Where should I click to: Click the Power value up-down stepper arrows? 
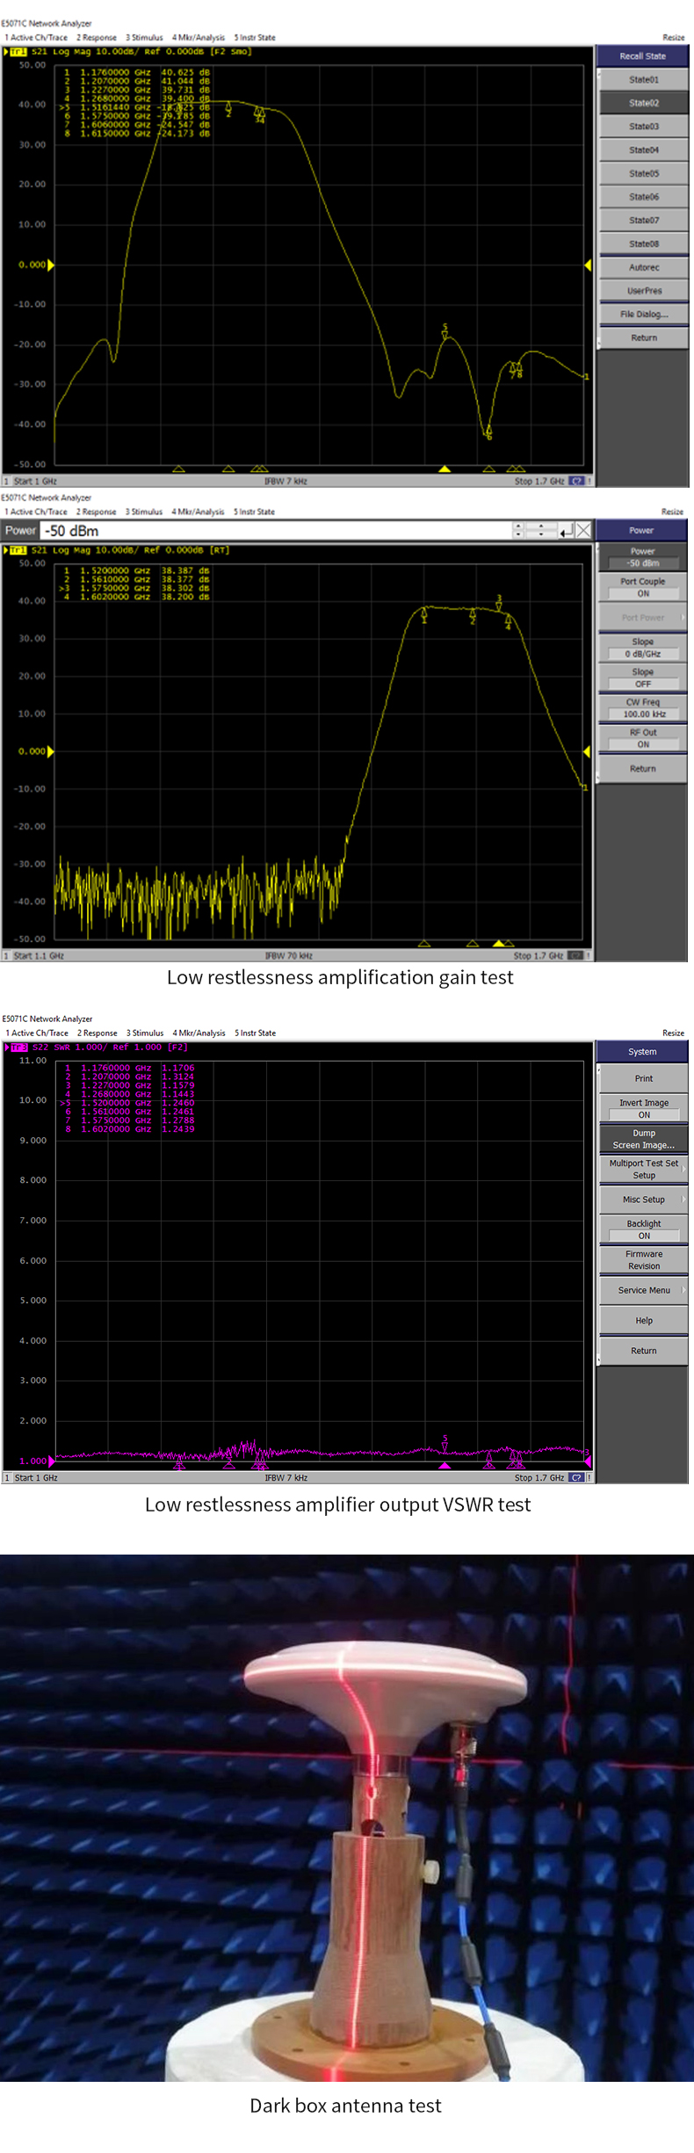[x=518, y=530]
